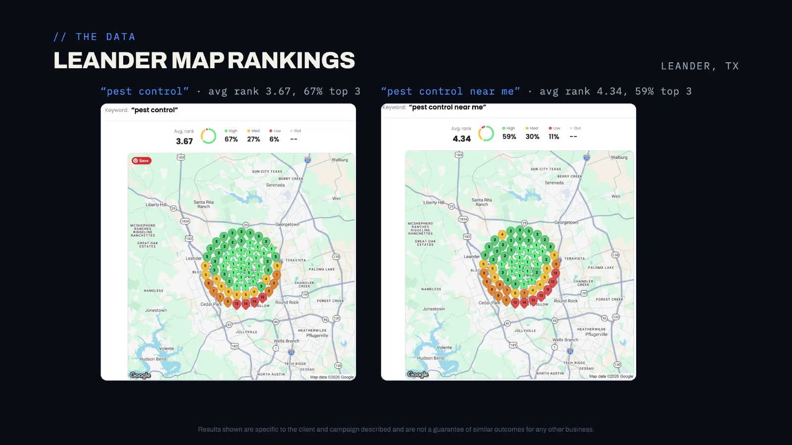792x445 pixels.
Task: Click the Walburg label on the right map
Action: [x=619, y=157]
